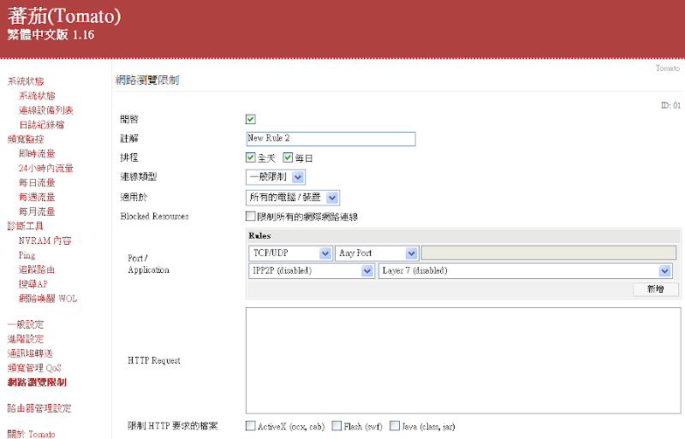Uncheck the 每日 everyday checkbox
The image size is (685, 439).
288,157
